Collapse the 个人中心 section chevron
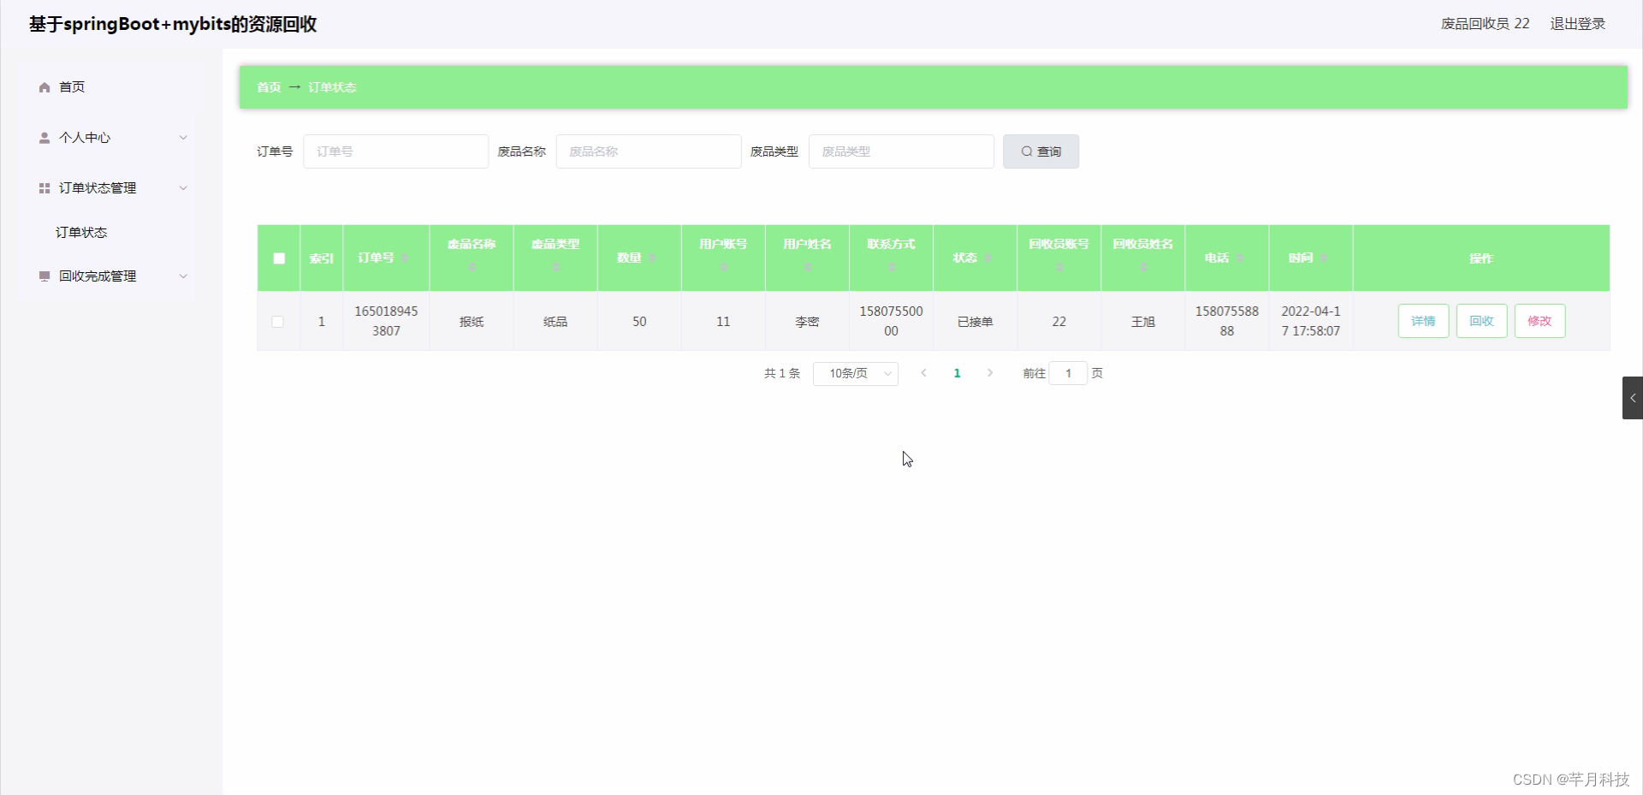This screenshot has width=1643, height=795. (183, 137)
